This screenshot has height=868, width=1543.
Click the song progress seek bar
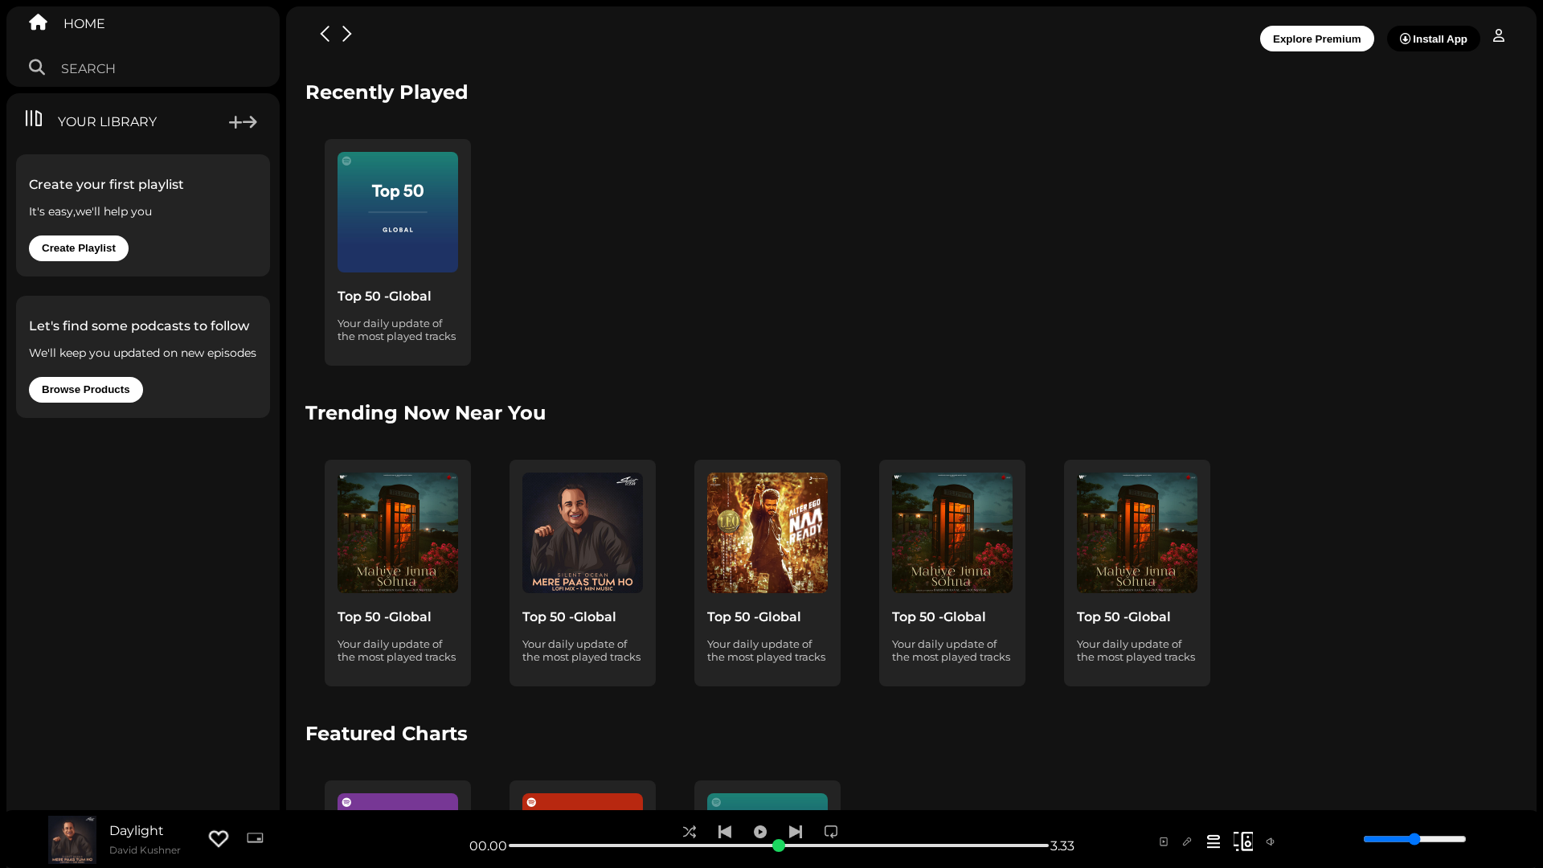(x=779, y=845)
